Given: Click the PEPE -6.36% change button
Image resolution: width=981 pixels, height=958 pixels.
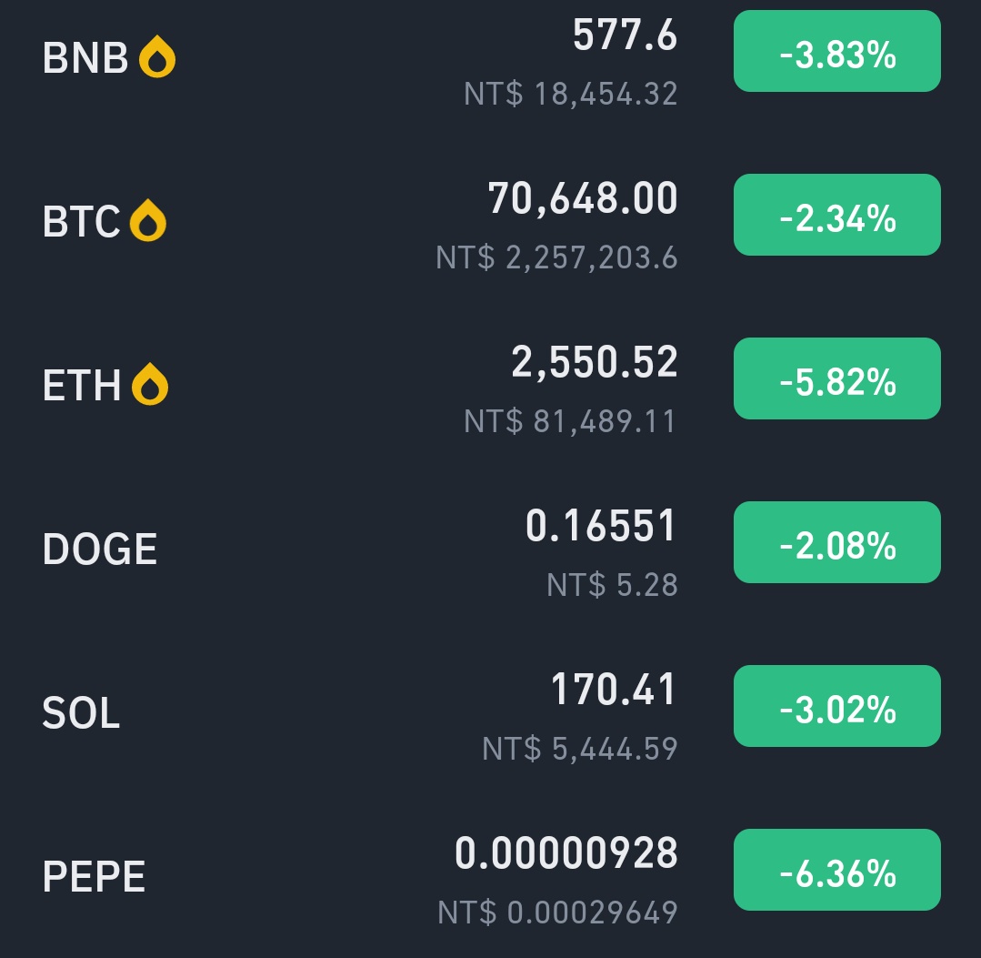Looking at the screenshot, I should pos(837,870).
